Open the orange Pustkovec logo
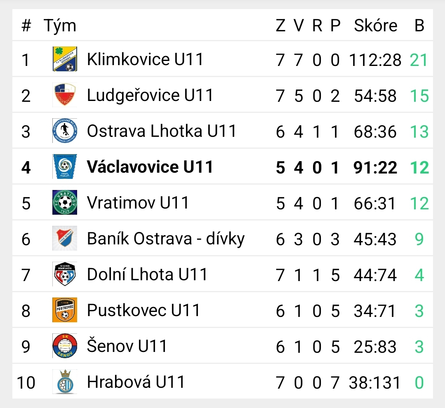 (65, 310)
